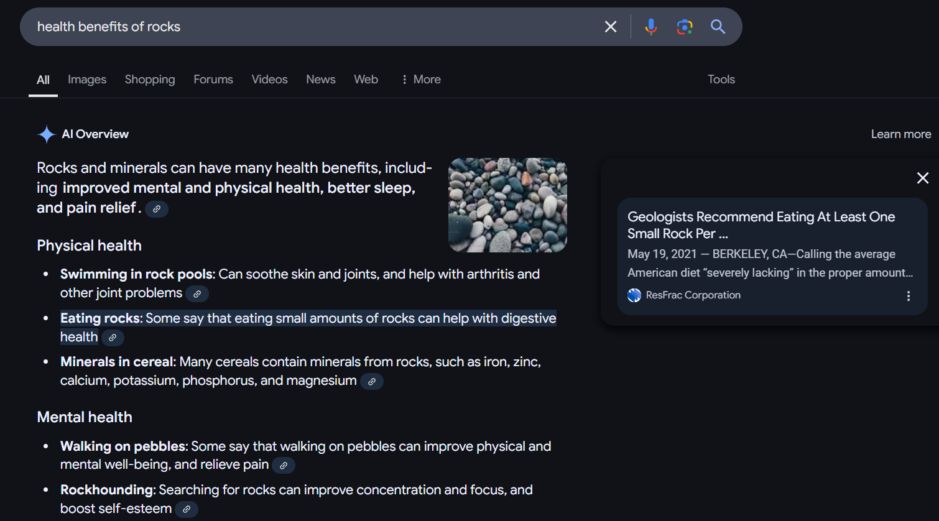Open three-dot options on ResFrac source card
939x521 pixels.
point(908,296)
